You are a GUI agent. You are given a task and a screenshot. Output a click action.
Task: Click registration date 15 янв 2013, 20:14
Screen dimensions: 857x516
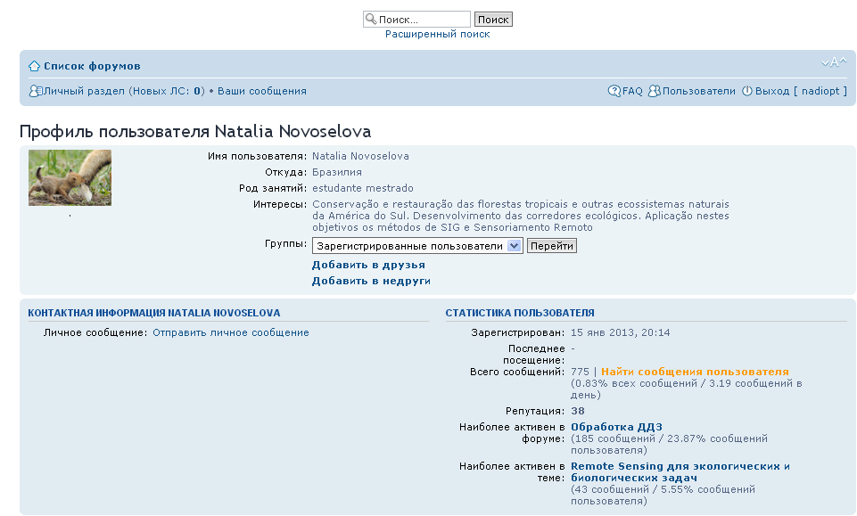click(x=621, y=332)
